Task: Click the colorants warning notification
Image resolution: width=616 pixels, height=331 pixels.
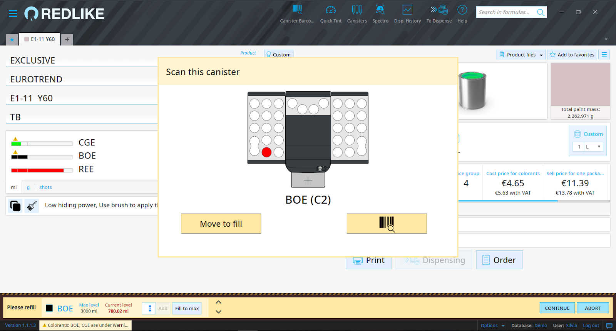Action: (x=85, y=325)
